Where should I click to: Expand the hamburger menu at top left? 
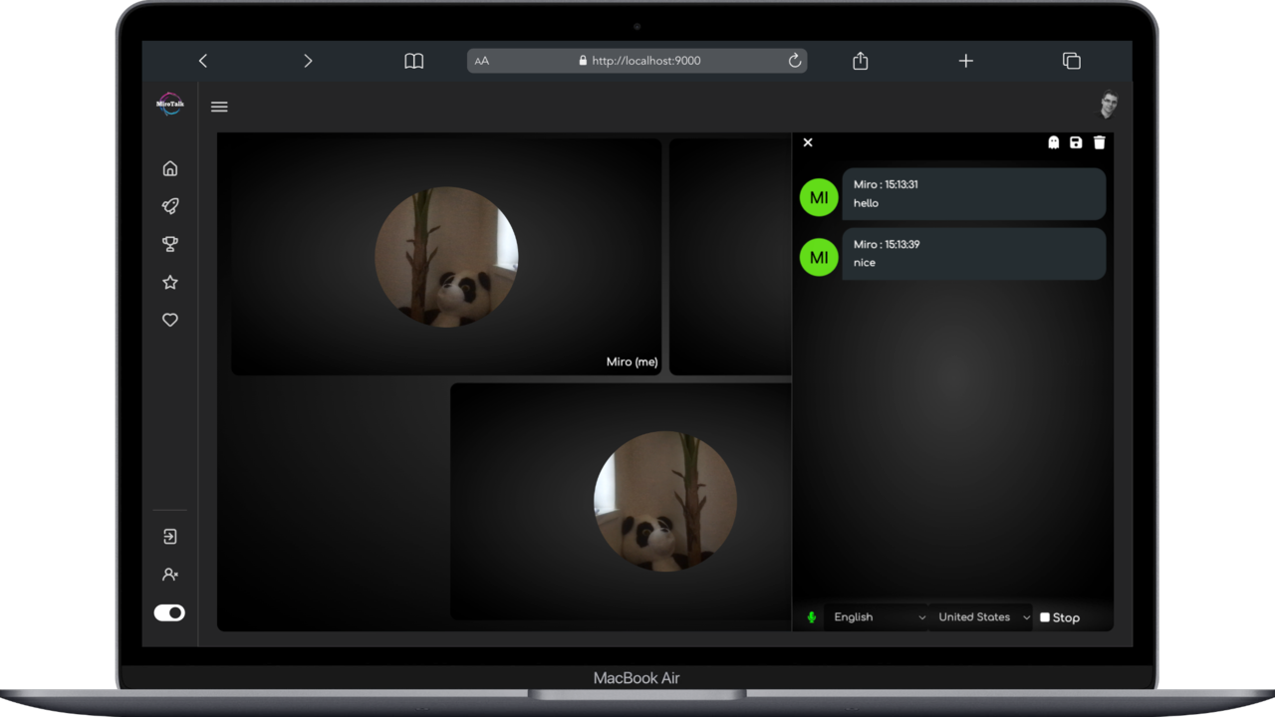coord(219,106)
